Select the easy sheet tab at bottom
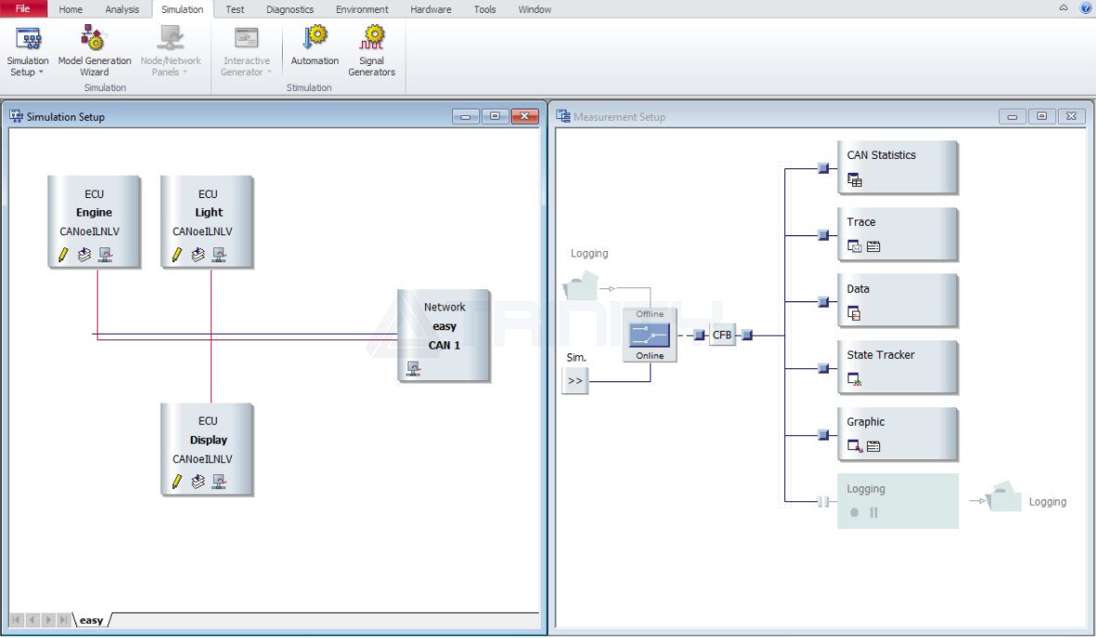 (x=91, y=620)
